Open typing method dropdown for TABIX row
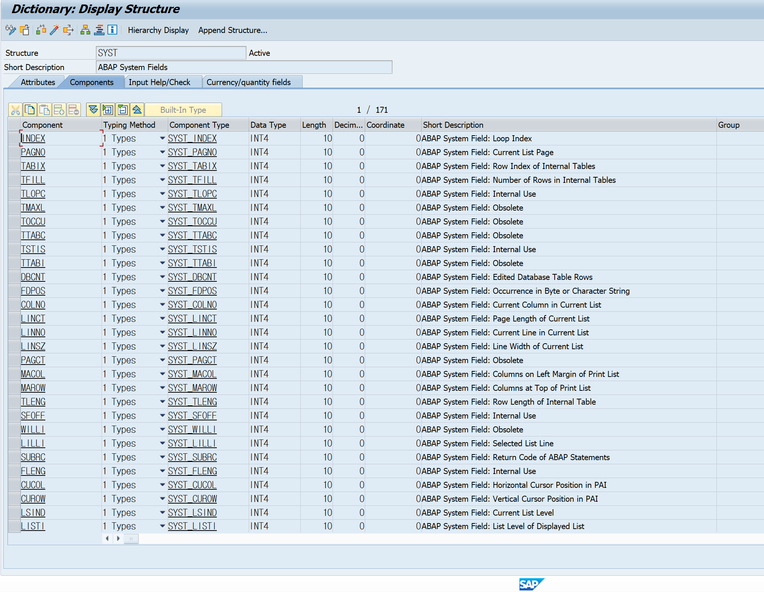Screen dimensions: 764x592 pyautogui.click(x=162, y=166)
